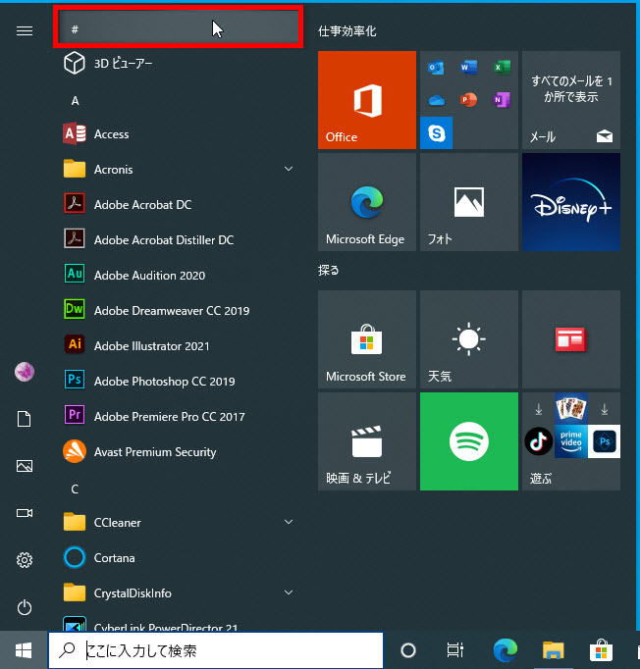Image resolution: width=640 pixels, height=669 pixels.
Task: Launch Avast Premium Security
Action: [154, 452]
